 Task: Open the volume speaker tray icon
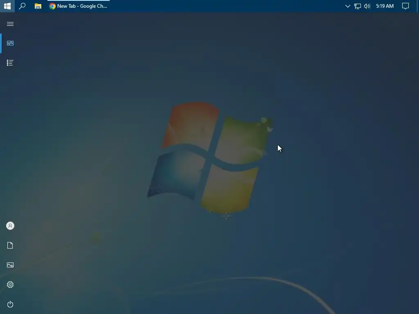[x=367, y=6]
